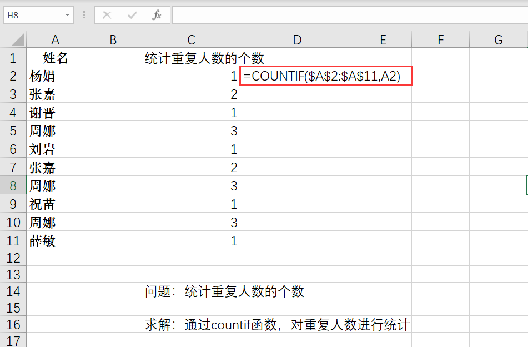Select 周娜 in row 10
Viewport: 528px width, 347px height.
55,222
